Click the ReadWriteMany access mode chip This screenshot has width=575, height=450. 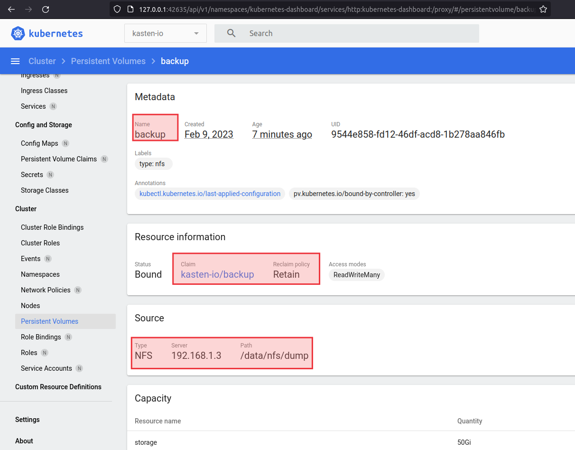(357, 275)
